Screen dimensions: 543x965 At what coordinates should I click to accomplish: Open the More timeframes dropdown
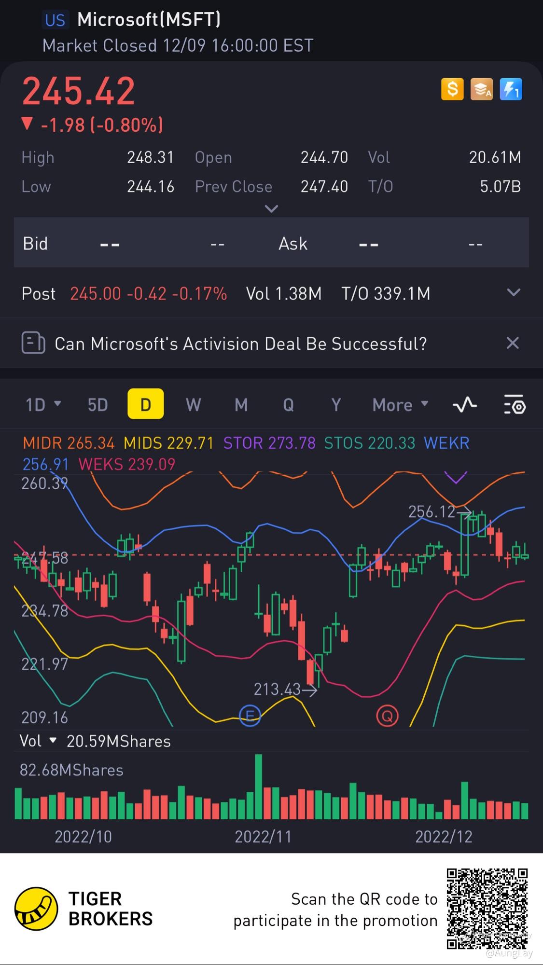400,404
